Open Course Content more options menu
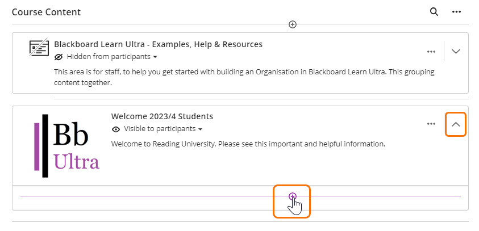The image size is (479, 231). [x=456, y=12]
